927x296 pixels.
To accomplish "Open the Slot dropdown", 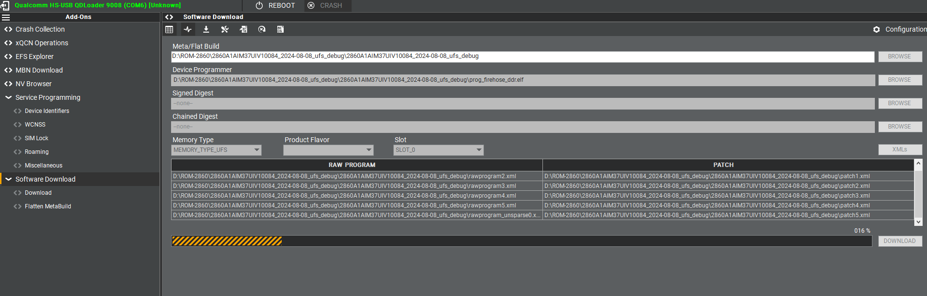I will click(438, 150).
